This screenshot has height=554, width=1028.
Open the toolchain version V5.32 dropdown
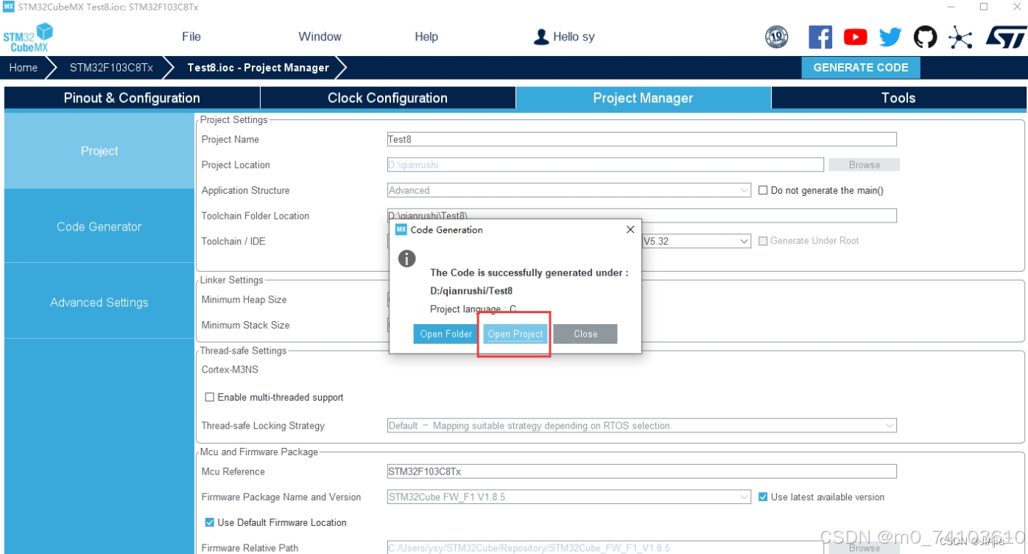pos(744,241)
